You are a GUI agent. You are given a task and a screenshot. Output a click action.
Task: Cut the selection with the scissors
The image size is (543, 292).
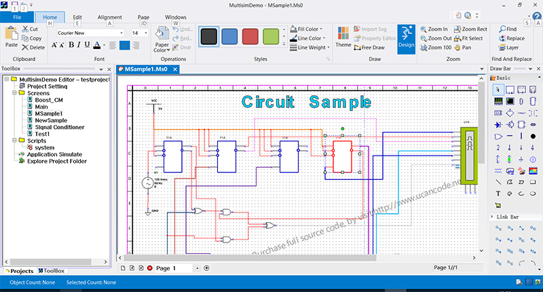coord(30,29)
